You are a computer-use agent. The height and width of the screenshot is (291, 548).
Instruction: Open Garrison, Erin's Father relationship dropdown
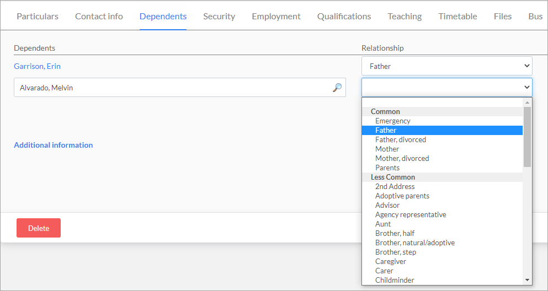pyautogui.click(x=446, y=66)
